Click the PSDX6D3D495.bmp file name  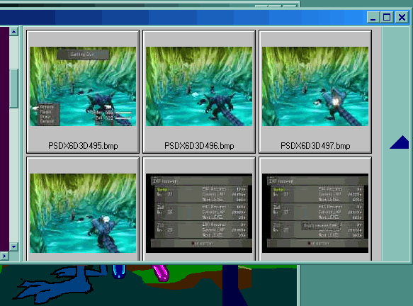83,146
